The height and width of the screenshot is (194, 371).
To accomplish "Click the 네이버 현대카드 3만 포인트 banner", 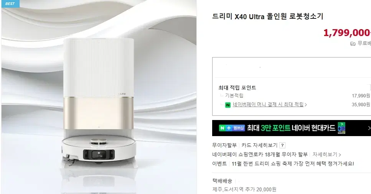I will click(292, 128).
